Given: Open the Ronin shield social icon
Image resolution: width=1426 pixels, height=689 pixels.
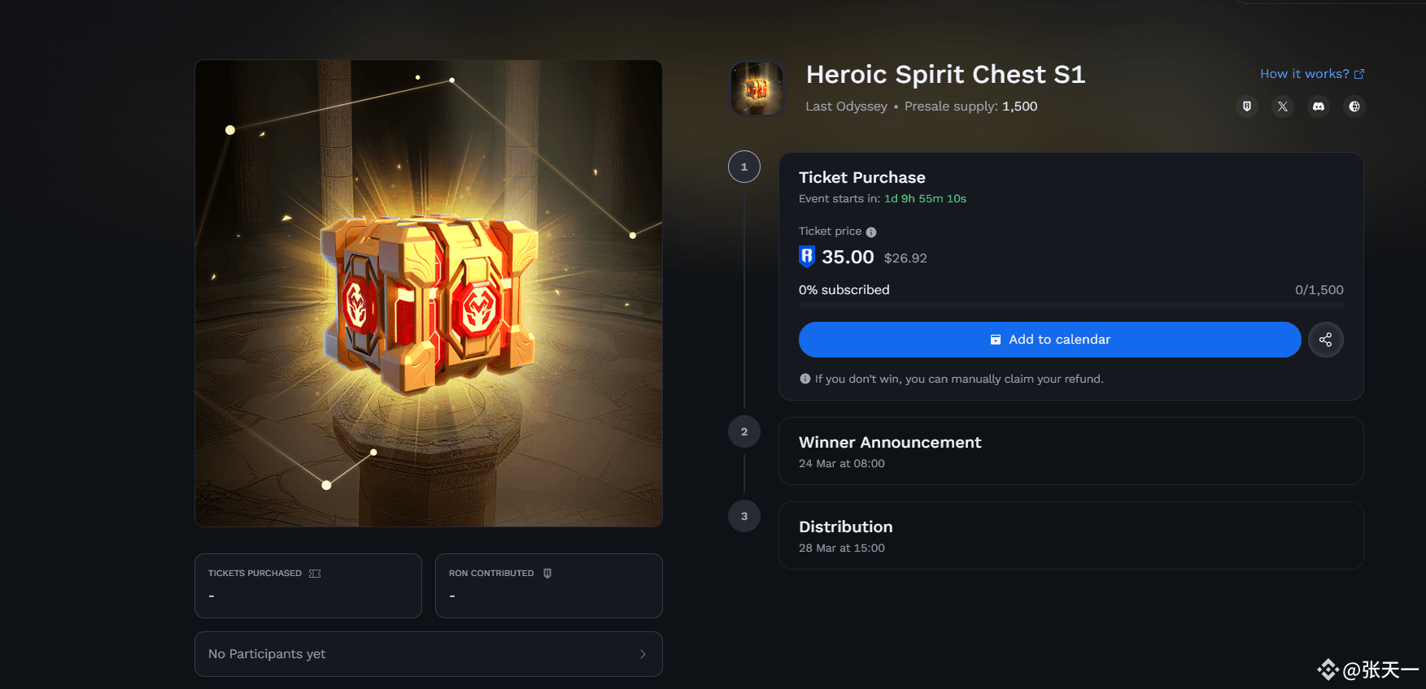Looking at the screenshot, I should 1247,106.
